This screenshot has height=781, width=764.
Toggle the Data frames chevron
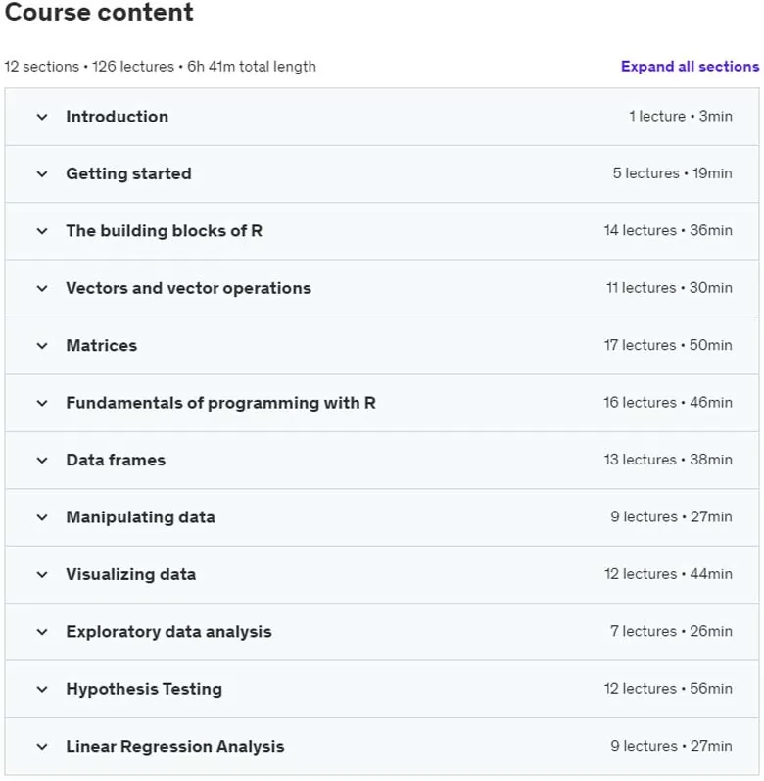tap(42, 461)
